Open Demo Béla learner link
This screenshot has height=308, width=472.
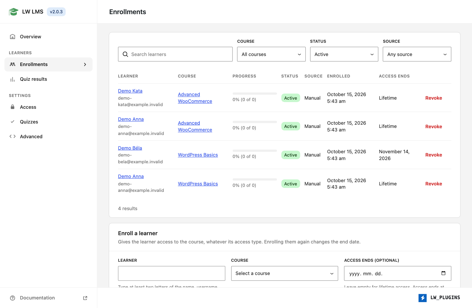click(130, 148)
